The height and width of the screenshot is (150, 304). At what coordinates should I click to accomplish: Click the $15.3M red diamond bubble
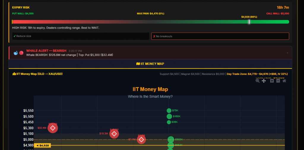point(114,134)
